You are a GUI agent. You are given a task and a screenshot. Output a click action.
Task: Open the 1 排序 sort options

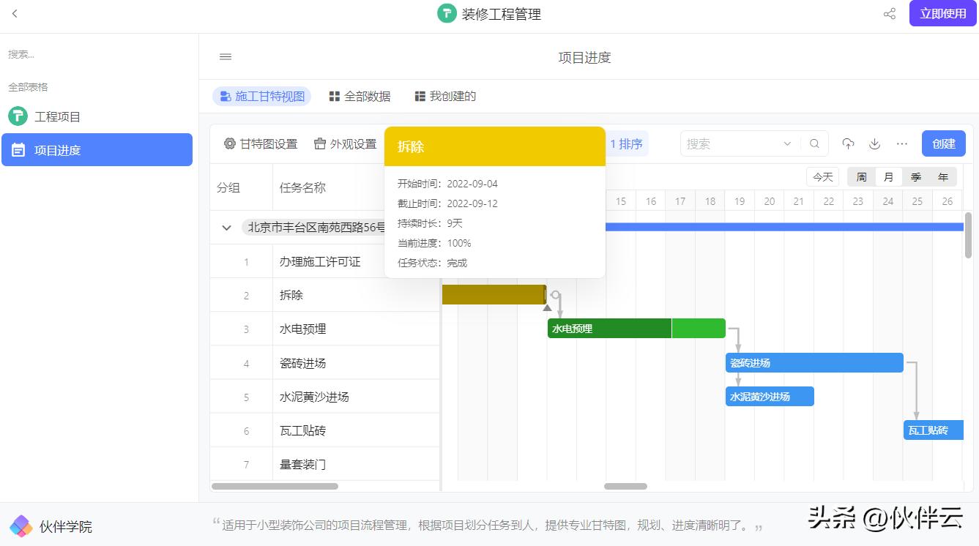(x=626, y=143)
